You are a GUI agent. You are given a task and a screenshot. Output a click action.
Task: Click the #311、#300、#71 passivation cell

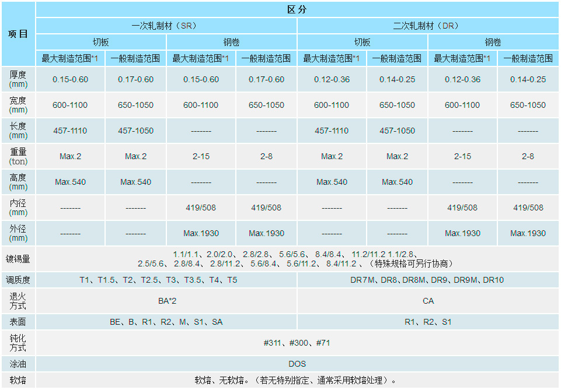pos(297,343)
